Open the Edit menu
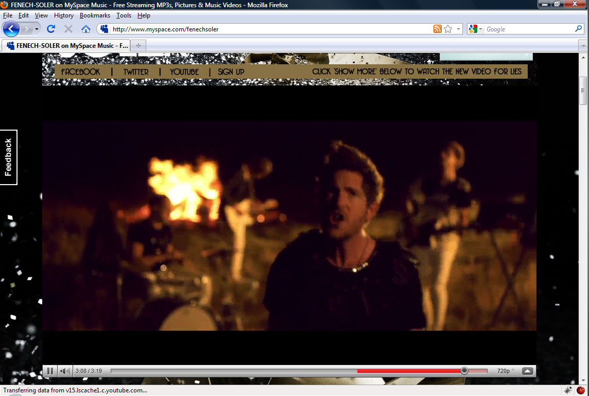 [23, 15]
